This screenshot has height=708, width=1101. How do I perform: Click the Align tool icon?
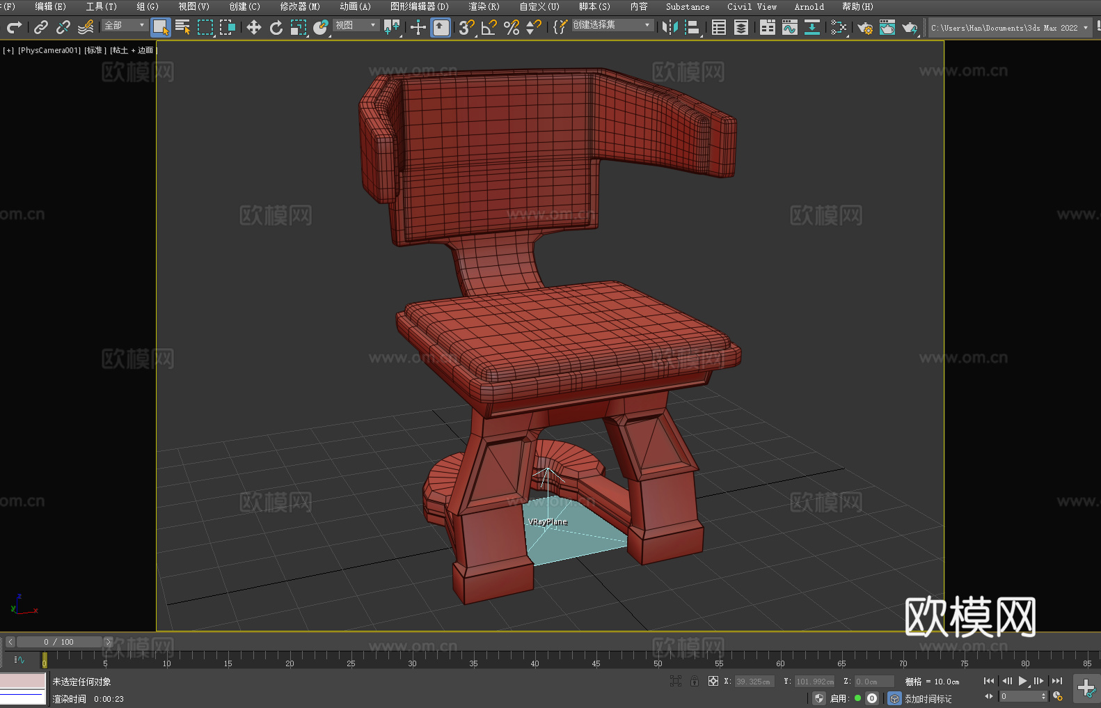(x=692, y=27)
